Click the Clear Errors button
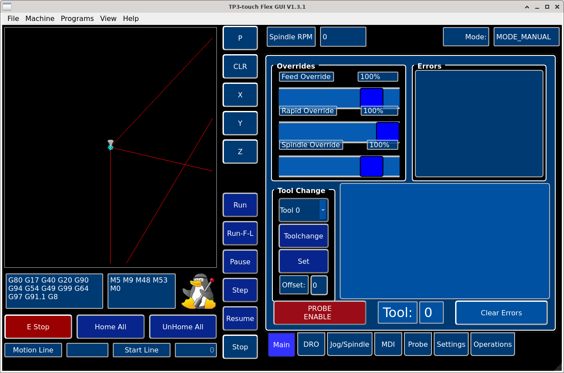Image resolution: width=564 pixels, height=373 pixels. (x=501, y=313)
